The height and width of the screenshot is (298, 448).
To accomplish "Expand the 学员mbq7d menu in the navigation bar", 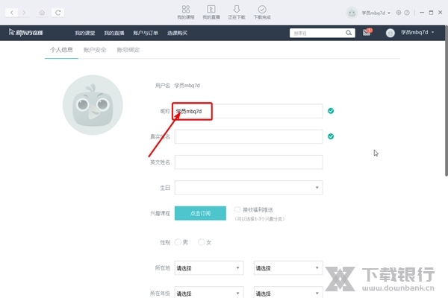I will pos(417,32).
